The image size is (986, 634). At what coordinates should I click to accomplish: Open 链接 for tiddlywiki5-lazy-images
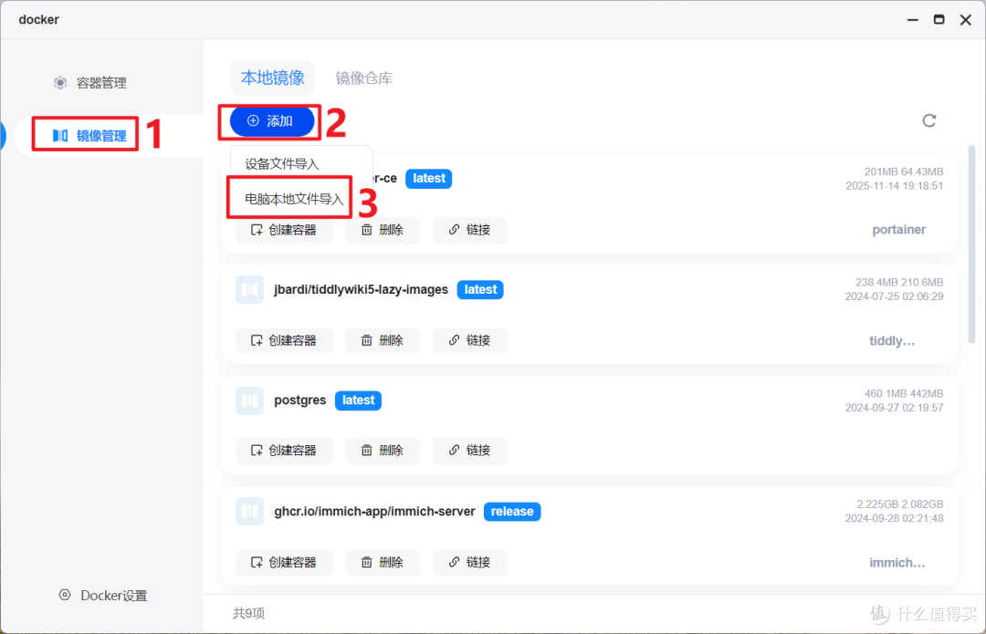470,340
